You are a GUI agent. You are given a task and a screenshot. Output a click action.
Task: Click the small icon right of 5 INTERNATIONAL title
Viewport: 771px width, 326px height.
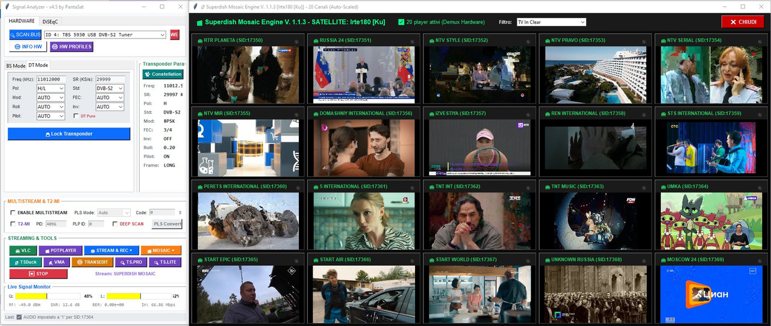(411, 188)
